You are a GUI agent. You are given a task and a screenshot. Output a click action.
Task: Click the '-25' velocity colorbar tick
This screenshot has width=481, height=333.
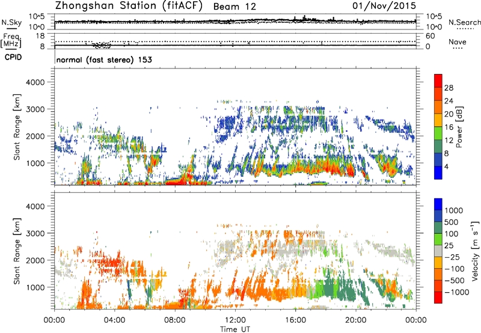coord(452,257)
